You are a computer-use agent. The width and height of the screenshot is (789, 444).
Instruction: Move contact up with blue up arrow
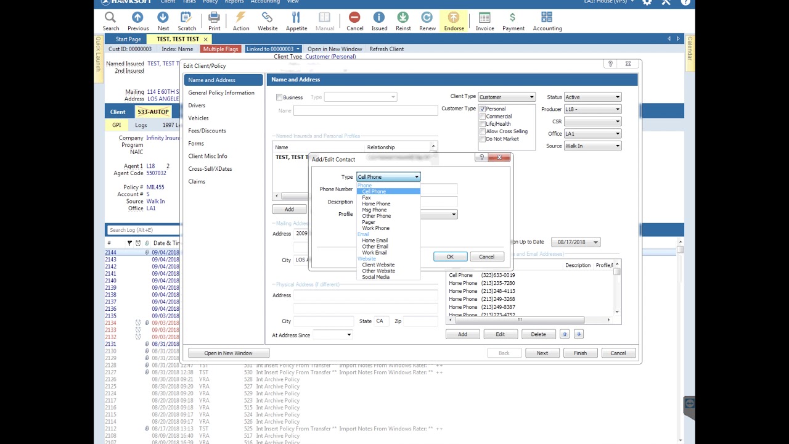(x=565, y=334)
